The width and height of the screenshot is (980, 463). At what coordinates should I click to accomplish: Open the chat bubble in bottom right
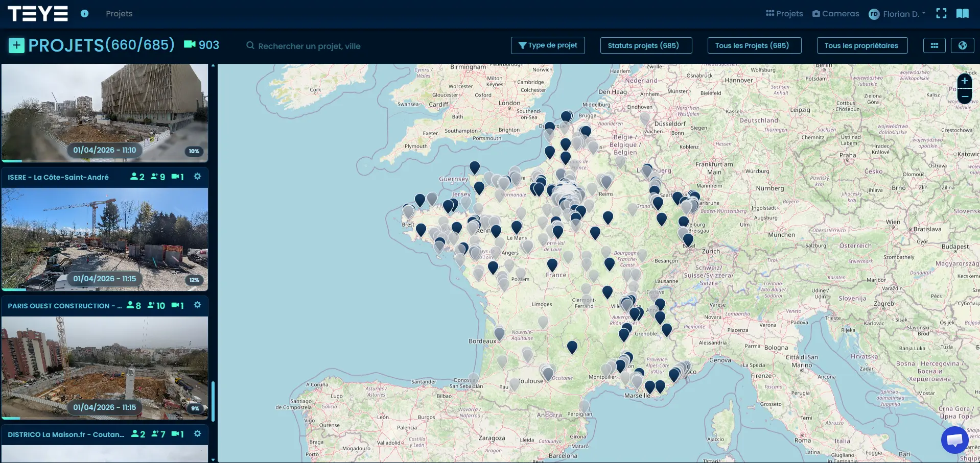click(x=954, y=440)
